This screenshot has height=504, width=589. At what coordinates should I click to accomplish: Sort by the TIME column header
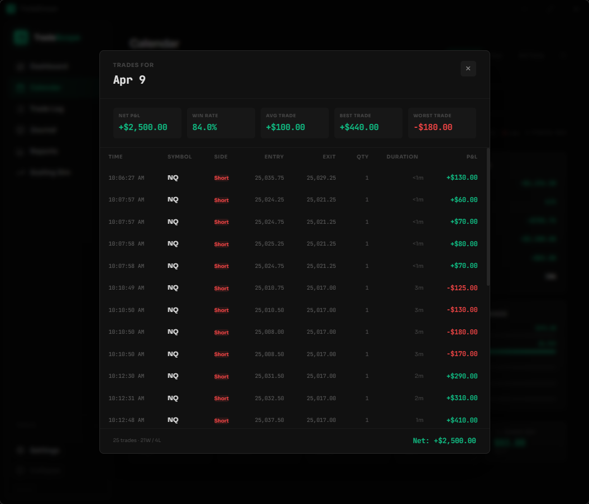click(x=116, y=157)
